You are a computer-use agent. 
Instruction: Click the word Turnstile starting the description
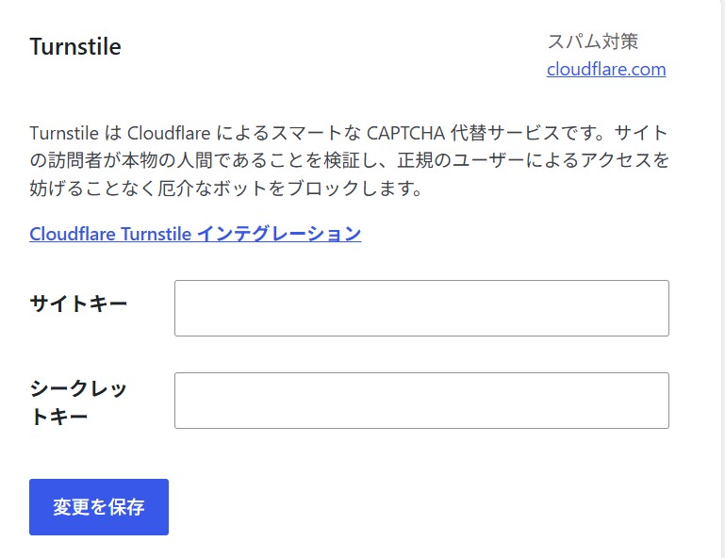[64, 133]
